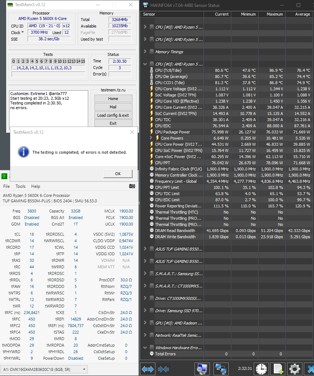The height and width of the screenshot is (376, 314).
Task: Click the Average column header in HWiNFO
Action: point(300,14)
